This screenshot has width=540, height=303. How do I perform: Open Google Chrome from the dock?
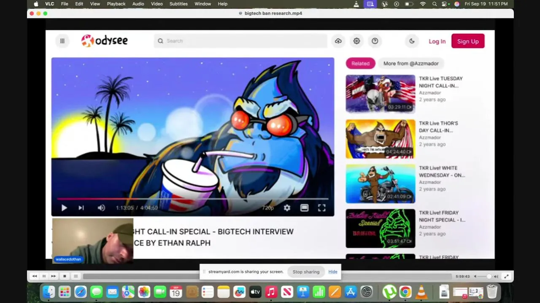tap(405, 292)
